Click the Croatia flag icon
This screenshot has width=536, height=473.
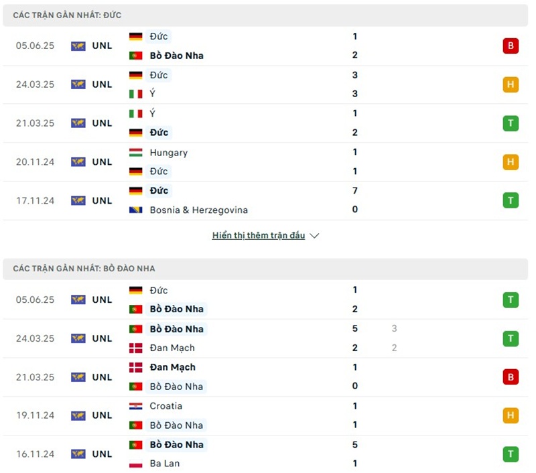(136, 406)
